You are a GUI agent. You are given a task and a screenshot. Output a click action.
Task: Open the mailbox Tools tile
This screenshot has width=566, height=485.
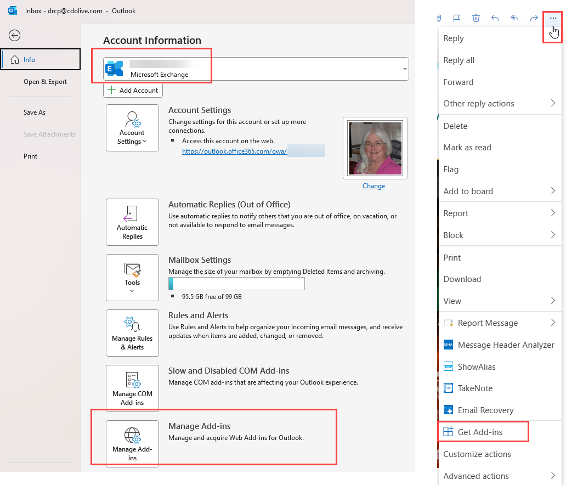[x=133, y=278]
